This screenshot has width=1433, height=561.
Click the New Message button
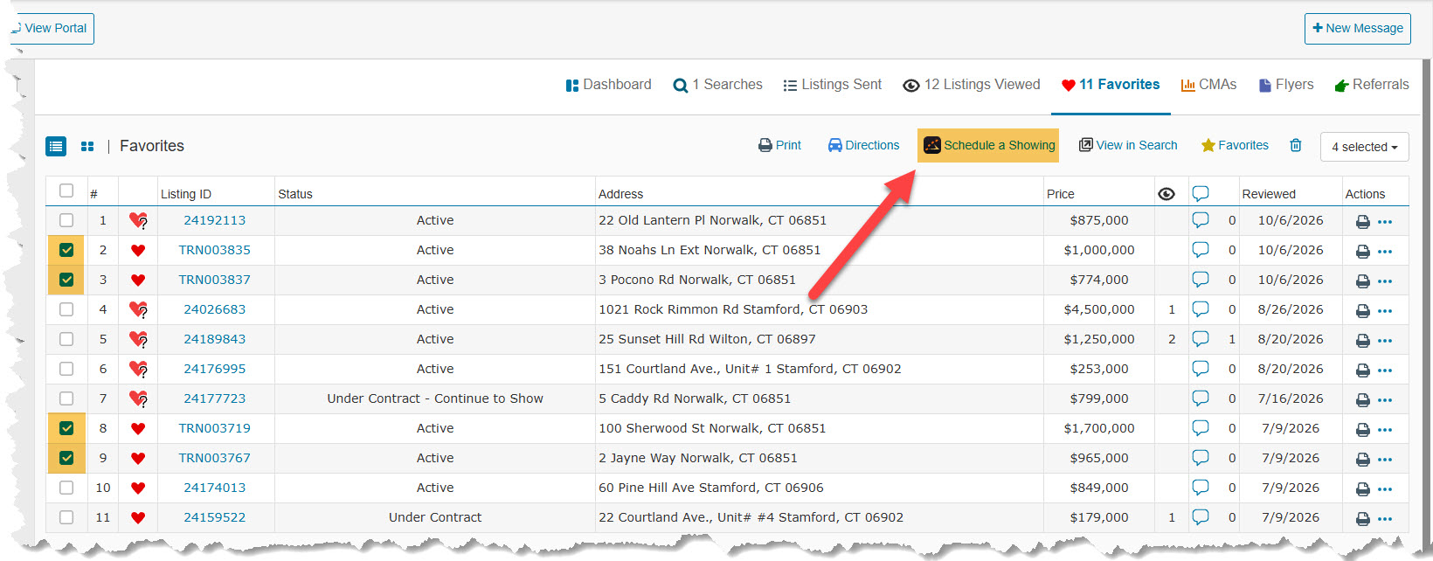pyautogui.click(x=1358, y=28)
